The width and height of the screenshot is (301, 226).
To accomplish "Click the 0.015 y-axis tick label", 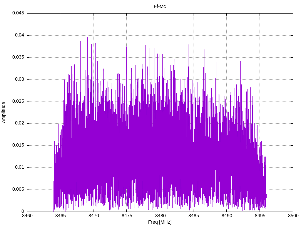I will click(x=18, y=145).
